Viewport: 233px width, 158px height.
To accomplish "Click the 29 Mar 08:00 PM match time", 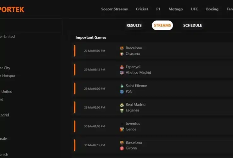I will click(94, 107).
